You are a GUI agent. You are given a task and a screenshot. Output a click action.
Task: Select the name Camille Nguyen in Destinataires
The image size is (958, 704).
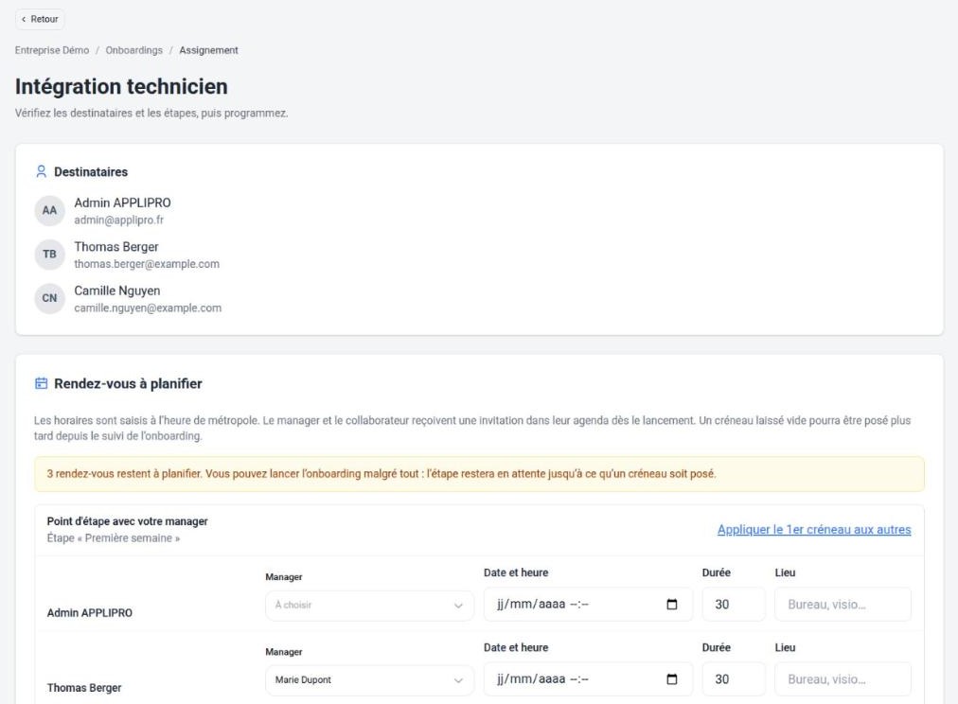(117, 290)
